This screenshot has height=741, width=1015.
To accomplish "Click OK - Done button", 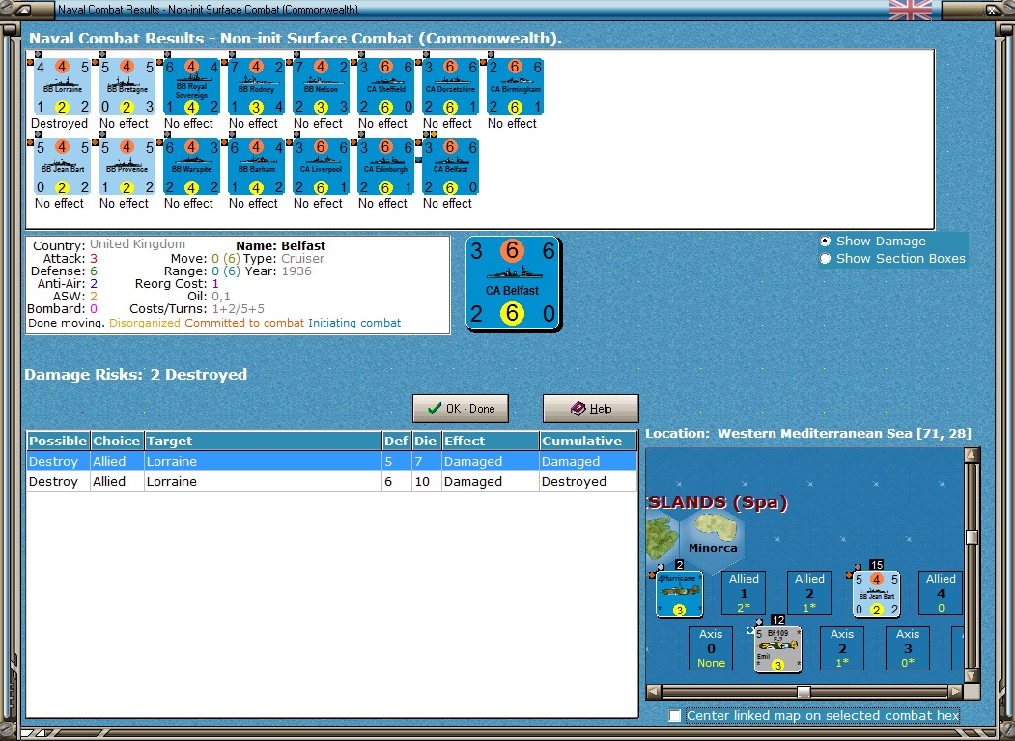I will click(461, 409).
